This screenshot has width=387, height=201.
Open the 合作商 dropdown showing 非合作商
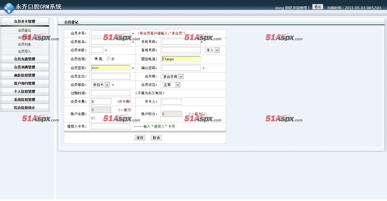pyautogui.click(x=173, y=77)
